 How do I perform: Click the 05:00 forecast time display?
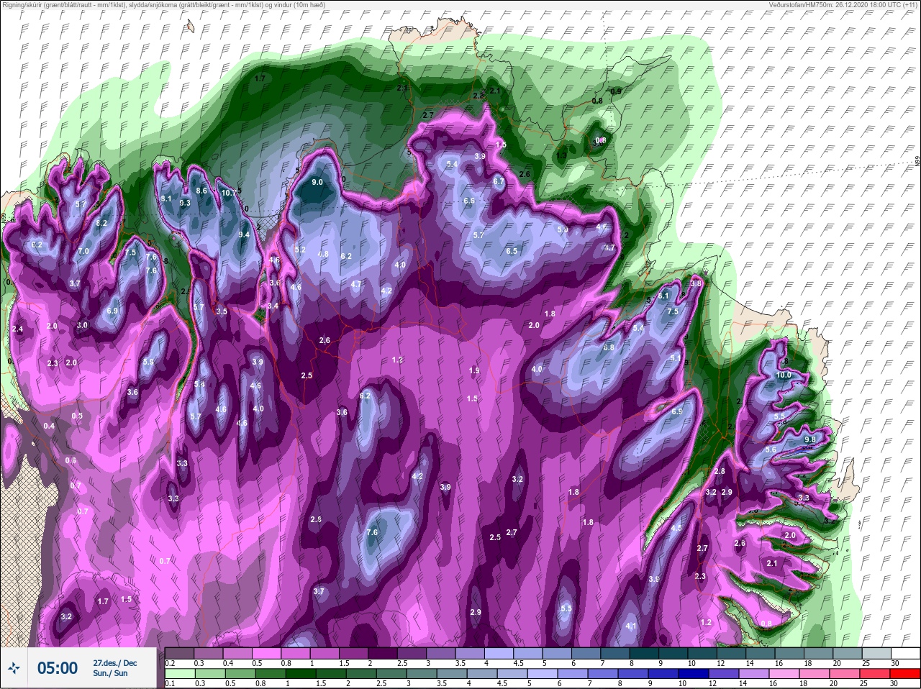58,668
